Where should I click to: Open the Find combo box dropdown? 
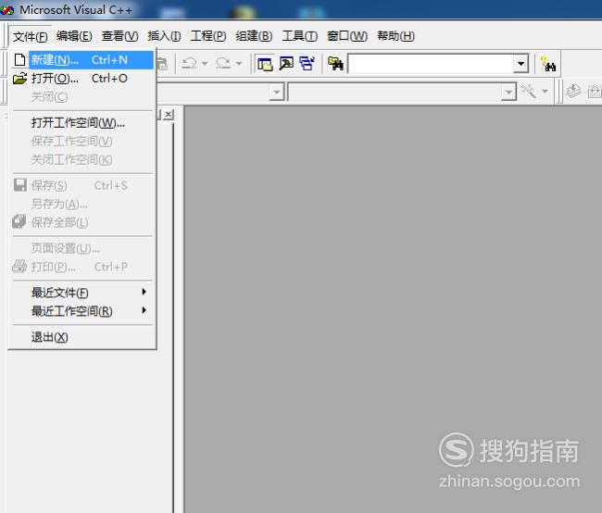coord(520,64)
